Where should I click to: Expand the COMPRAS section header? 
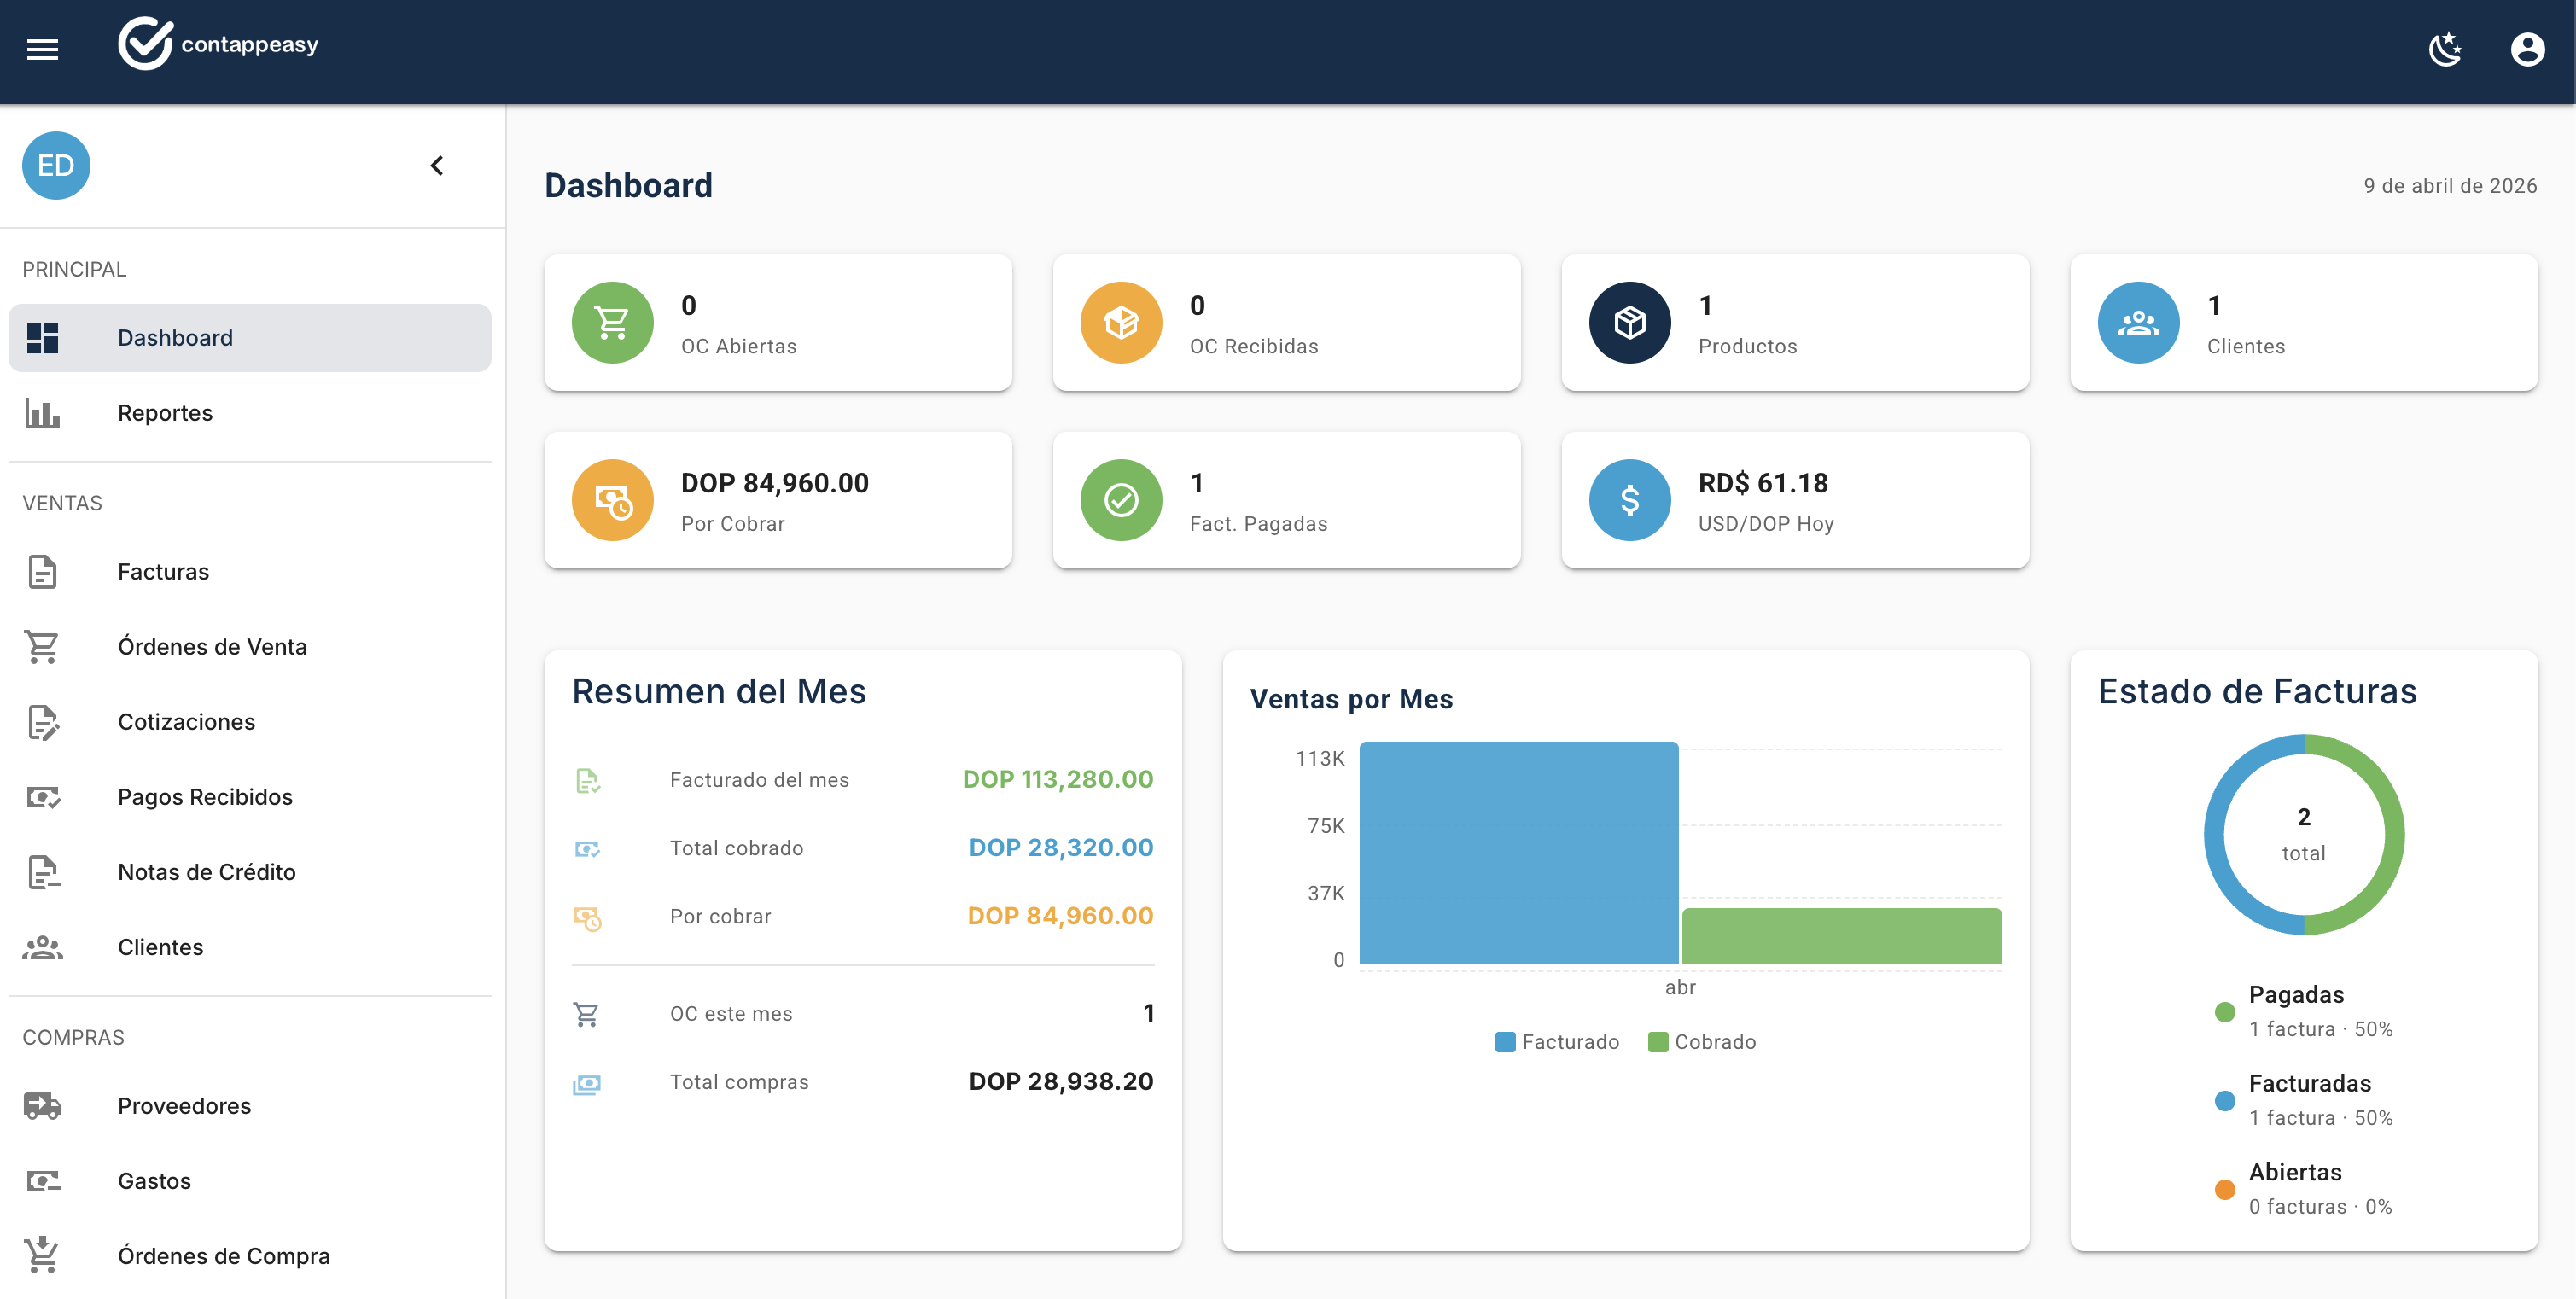(73, 1036)
